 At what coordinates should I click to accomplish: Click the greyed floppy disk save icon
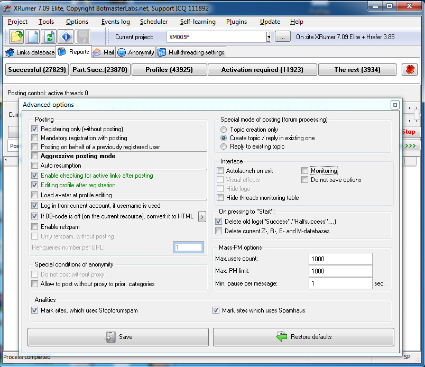click(82, 36)
